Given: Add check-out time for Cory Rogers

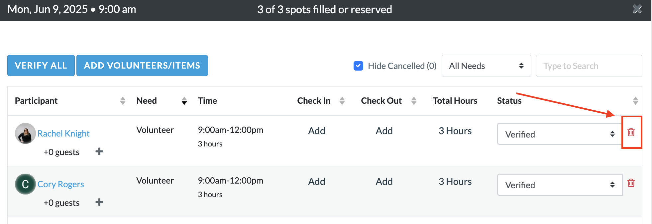Looking at the screenshot, I should 384,181.
